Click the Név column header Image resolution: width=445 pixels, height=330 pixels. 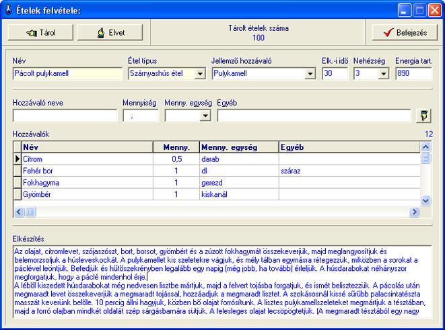coord(87,147)
